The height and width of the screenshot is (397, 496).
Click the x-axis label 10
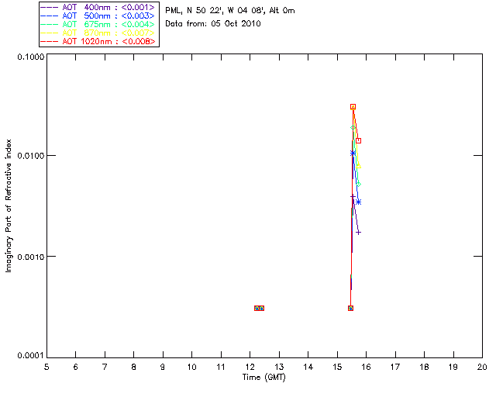click(x=191, y=367)
